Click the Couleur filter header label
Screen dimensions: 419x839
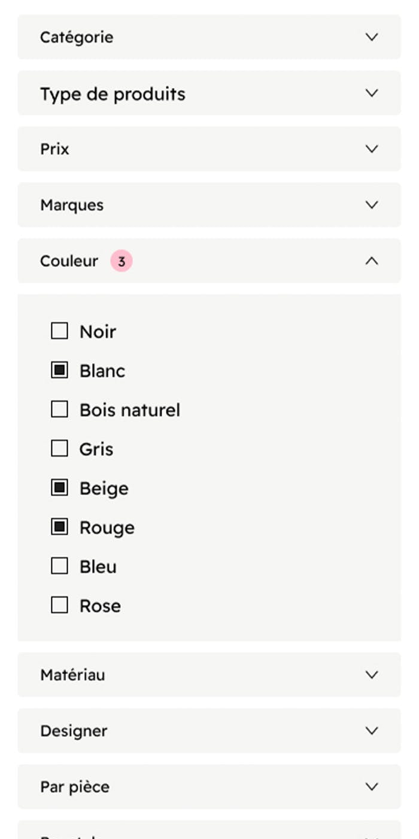pos(69,261)
